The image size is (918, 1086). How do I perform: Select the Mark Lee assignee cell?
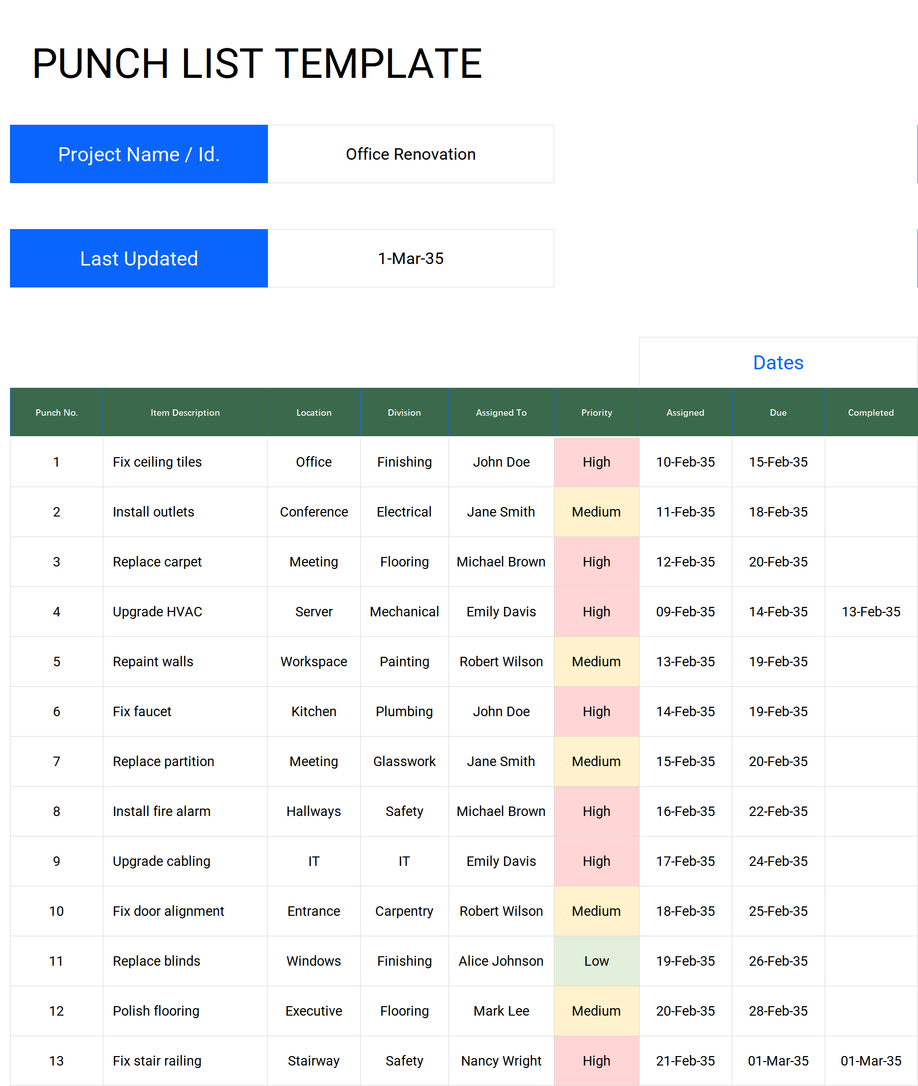click(501, 1011)
